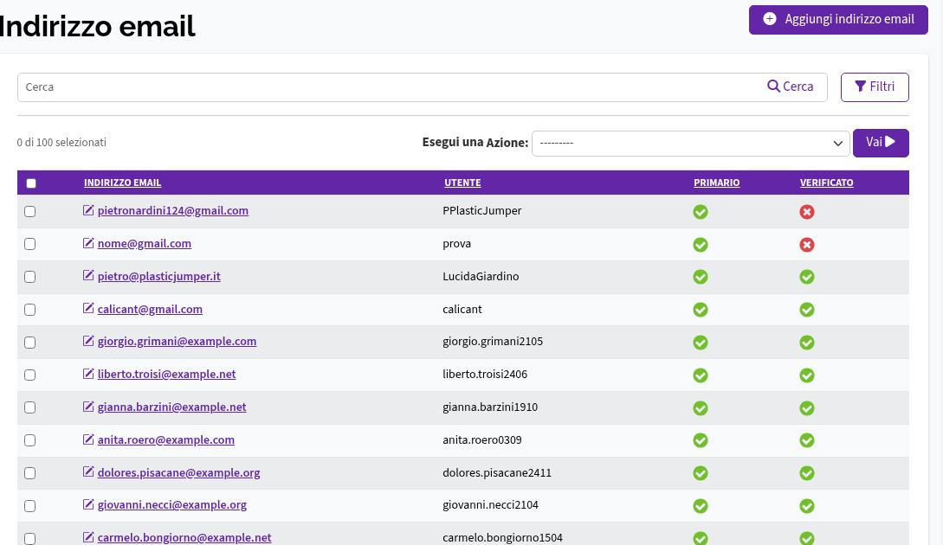This screenshot has height=545, width=943.
Task: Sort table by Utente column
Action: 462,183
